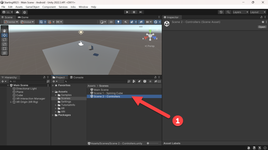Lock the Hierarchy panel
268x150 pixels.
tap(44, 77)
